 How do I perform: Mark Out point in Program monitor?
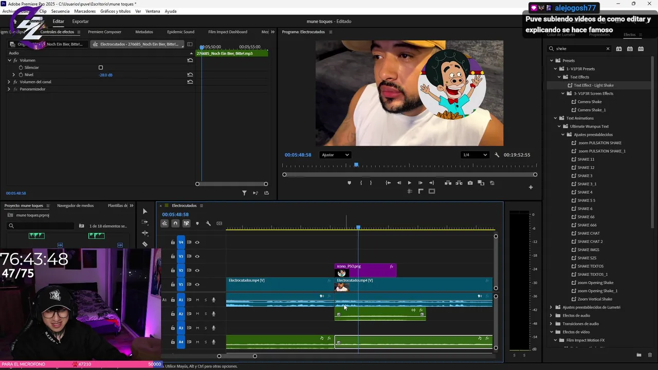(371, 183)
